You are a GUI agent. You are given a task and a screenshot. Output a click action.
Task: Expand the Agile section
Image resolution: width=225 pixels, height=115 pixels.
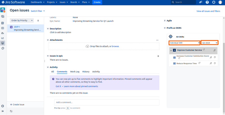point(165,21)
